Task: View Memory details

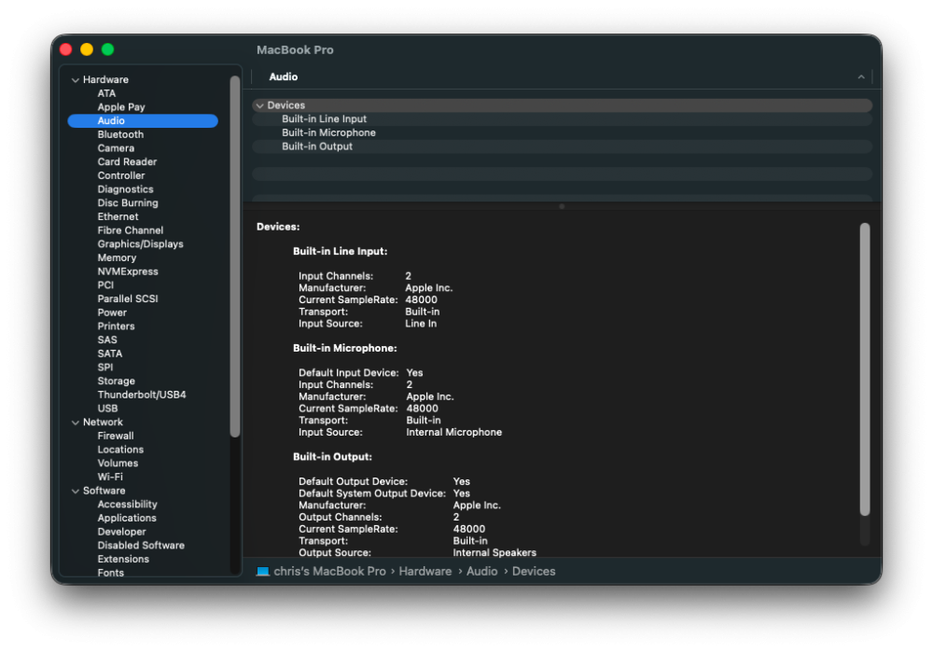Action: pyautogui.click(x=118, y=257)
